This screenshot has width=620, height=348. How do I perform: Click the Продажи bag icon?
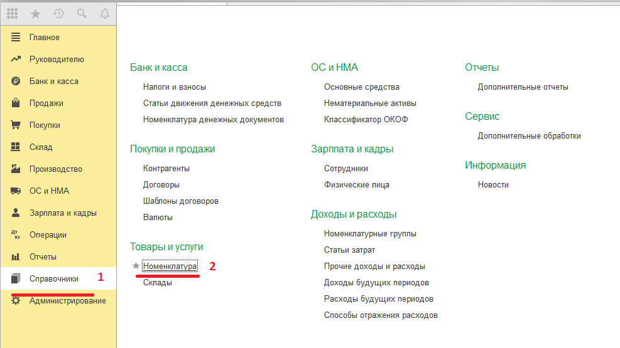pos(16,103)
